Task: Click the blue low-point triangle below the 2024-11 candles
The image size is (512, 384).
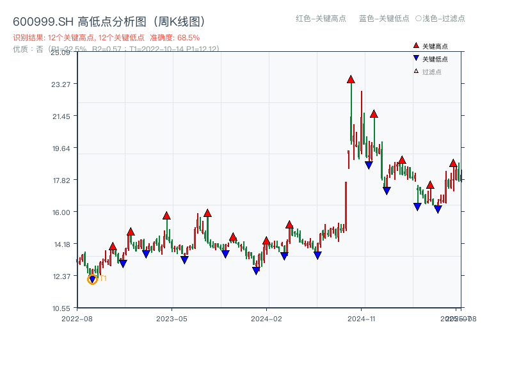Action: coord(367,164)
